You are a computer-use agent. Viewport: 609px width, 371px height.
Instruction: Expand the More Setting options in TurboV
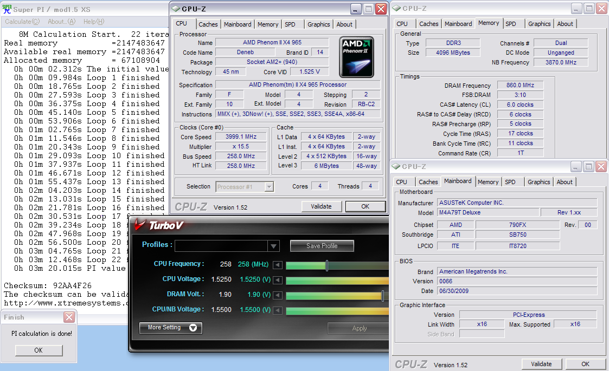pyautogui.click(x=170, y=328)
